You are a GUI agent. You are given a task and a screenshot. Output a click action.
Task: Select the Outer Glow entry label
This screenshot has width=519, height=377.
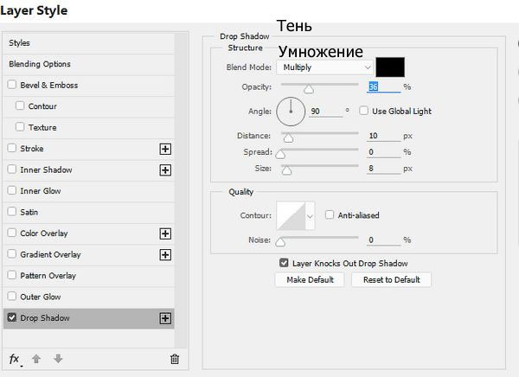(x=41, y=297)
